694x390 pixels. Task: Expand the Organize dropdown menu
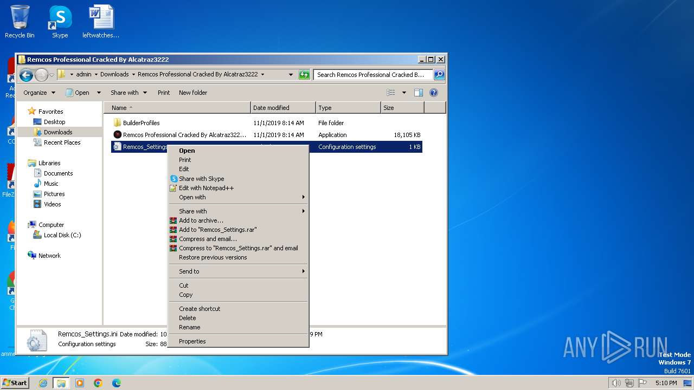pyautogui.click(x=39, y=93)
